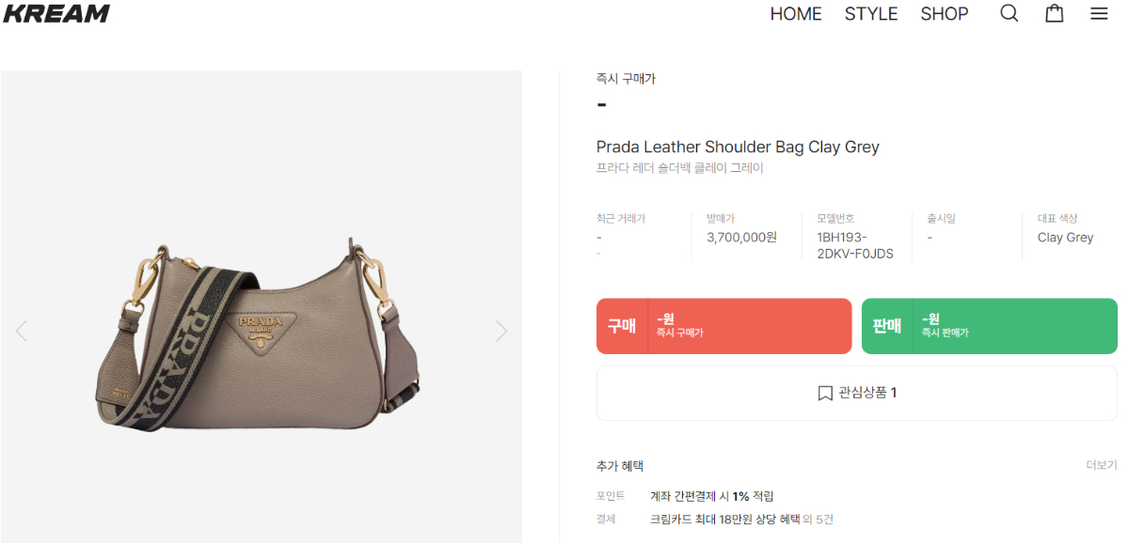Open the search magnifier icon

(x=1010, y=13)
